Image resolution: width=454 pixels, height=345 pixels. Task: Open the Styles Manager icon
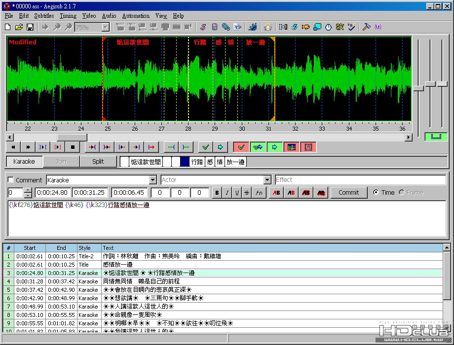[203, 27]
